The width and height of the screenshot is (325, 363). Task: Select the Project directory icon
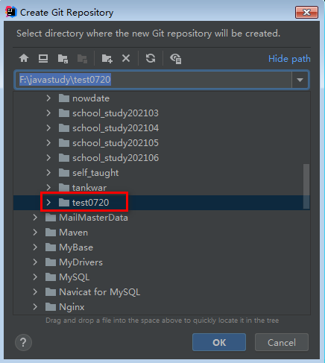[x=63, y=59]
